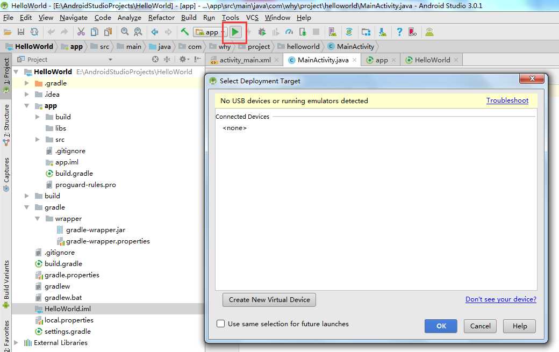Click the Replace search icon
Viewport: 559px width, 352px height.
(x=138, y=32)
